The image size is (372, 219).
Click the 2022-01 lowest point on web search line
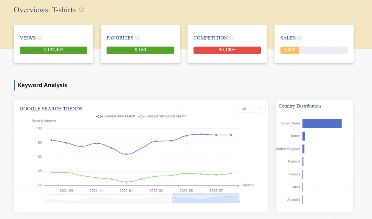[126, 154]
